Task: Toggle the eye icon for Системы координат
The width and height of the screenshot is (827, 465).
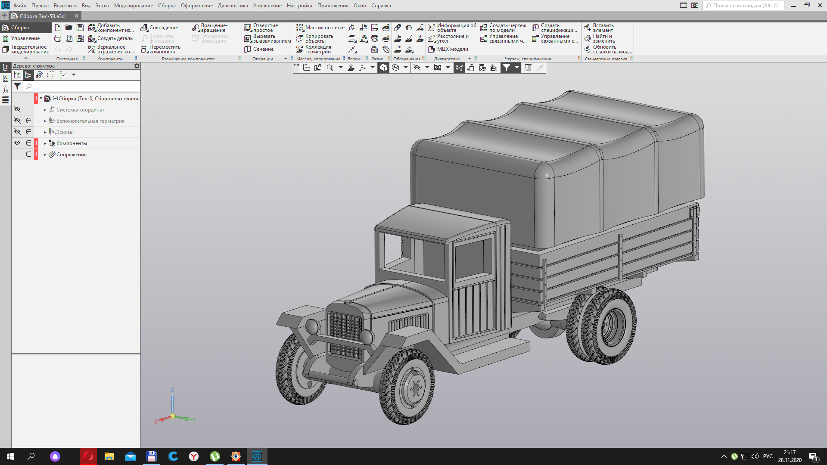Action: (17, 109)
